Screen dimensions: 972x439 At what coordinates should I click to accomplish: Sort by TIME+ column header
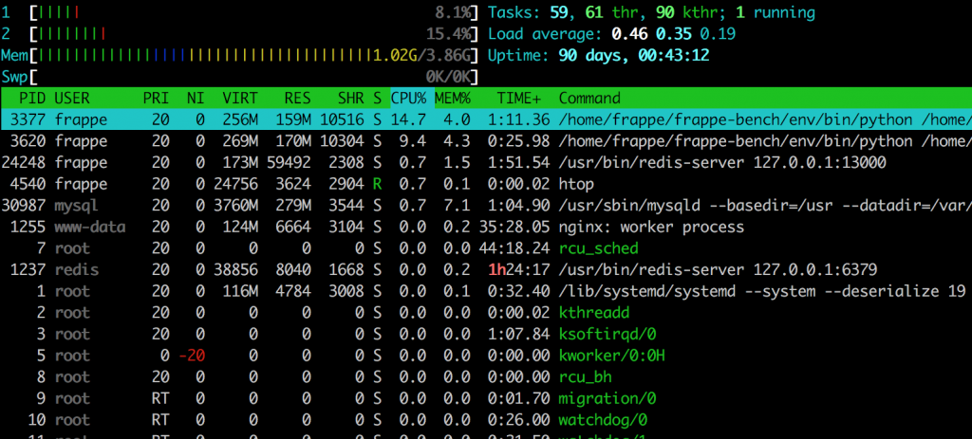tap(519, 98)
